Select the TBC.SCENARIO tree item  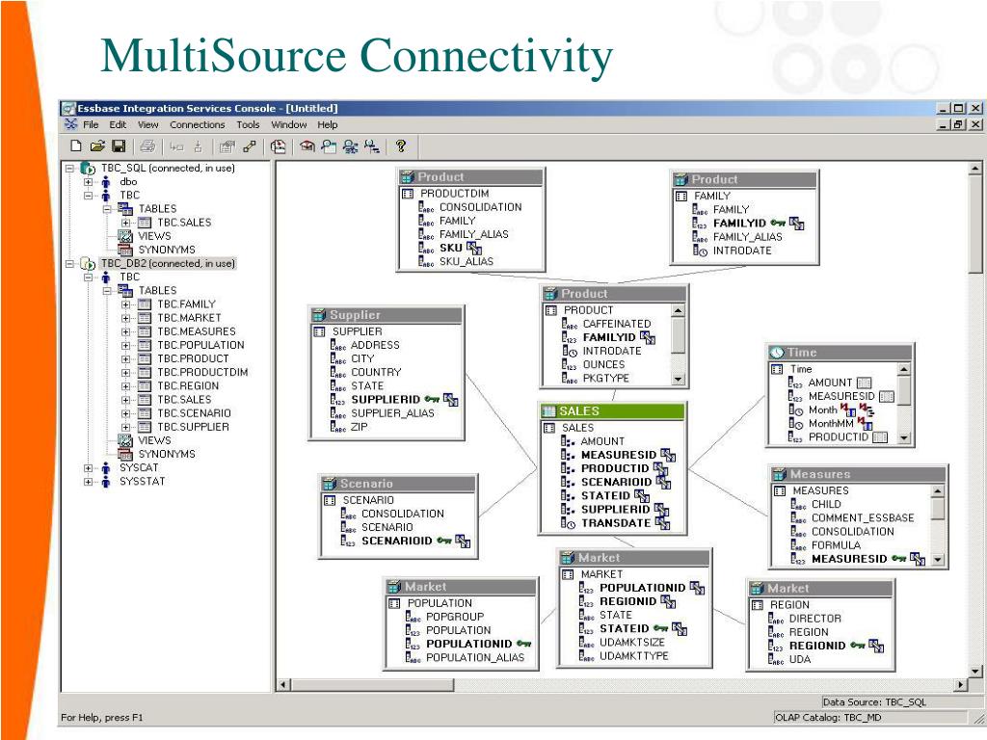[194, 413]
